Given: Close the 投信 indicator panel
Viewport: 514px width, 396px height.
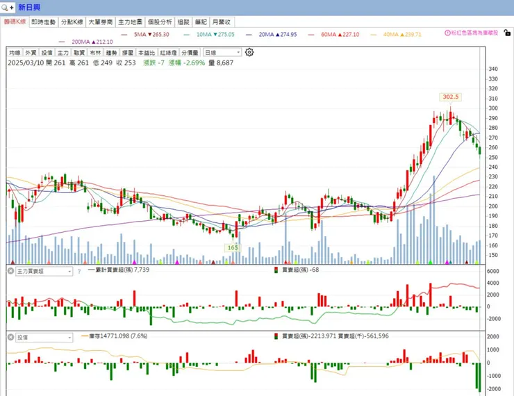Looking at the screenshot, I should point(10,337).
